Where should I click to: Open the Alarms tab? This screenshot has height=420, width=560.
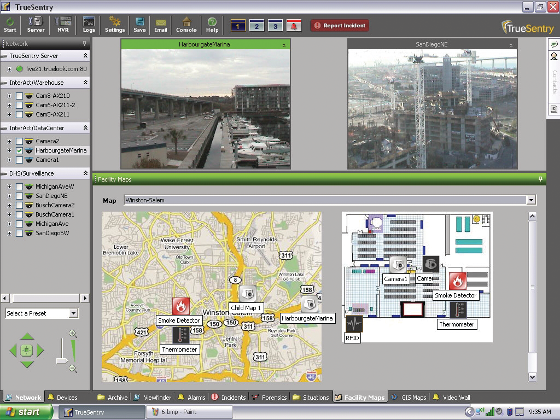click(191, 398)
